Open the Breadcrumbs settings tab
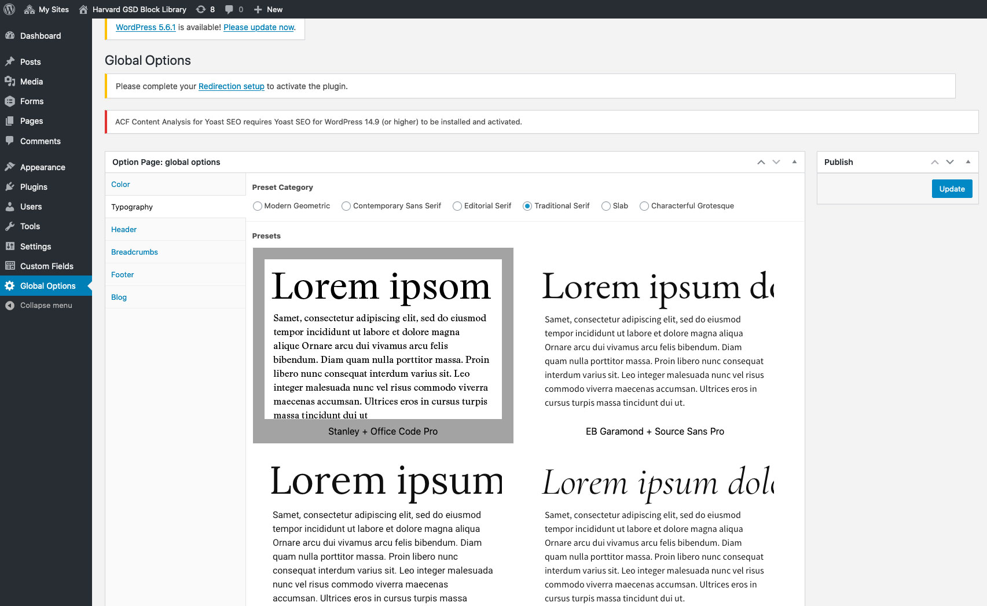The height and width of the screenshot is (606, 987). tap(134, 252)
